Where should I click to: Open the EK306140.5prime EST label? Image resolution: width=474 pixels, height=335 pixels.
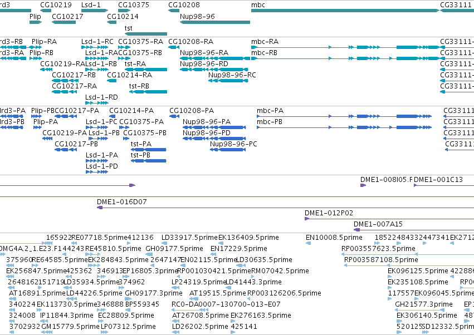[427, 316]
